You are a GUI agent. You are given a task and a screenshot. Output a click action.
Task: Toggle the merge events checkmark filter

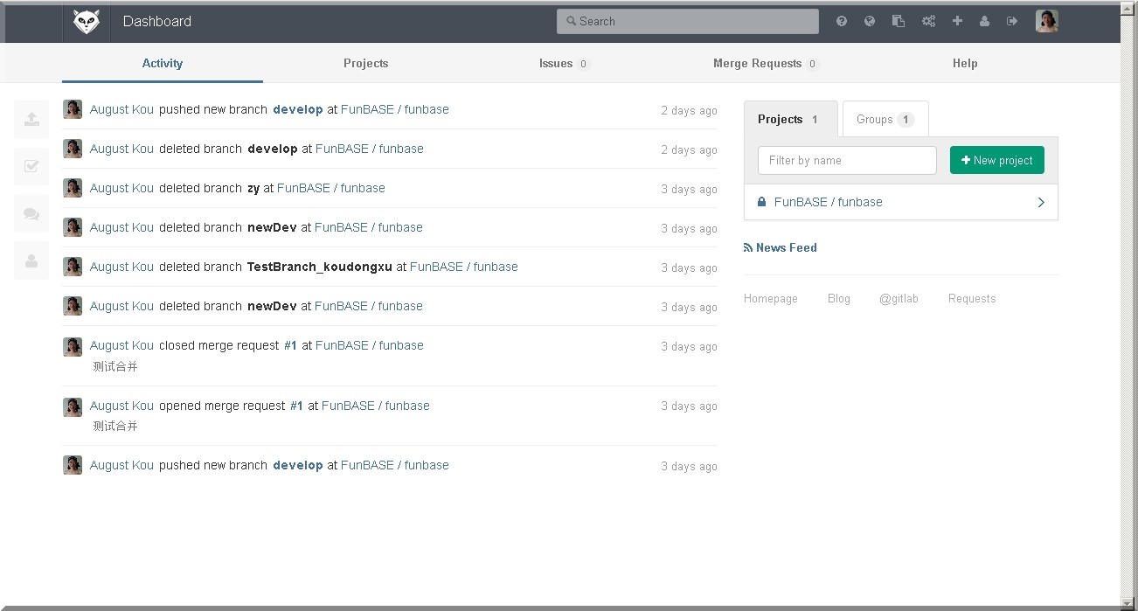[31, 166]
